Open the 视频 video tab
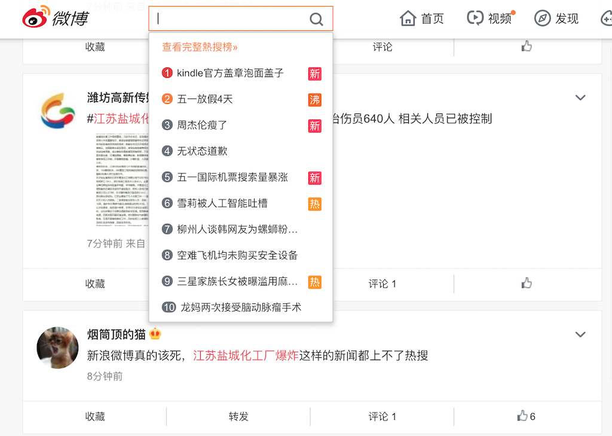The image size is (612, 436). pos(491,18)
